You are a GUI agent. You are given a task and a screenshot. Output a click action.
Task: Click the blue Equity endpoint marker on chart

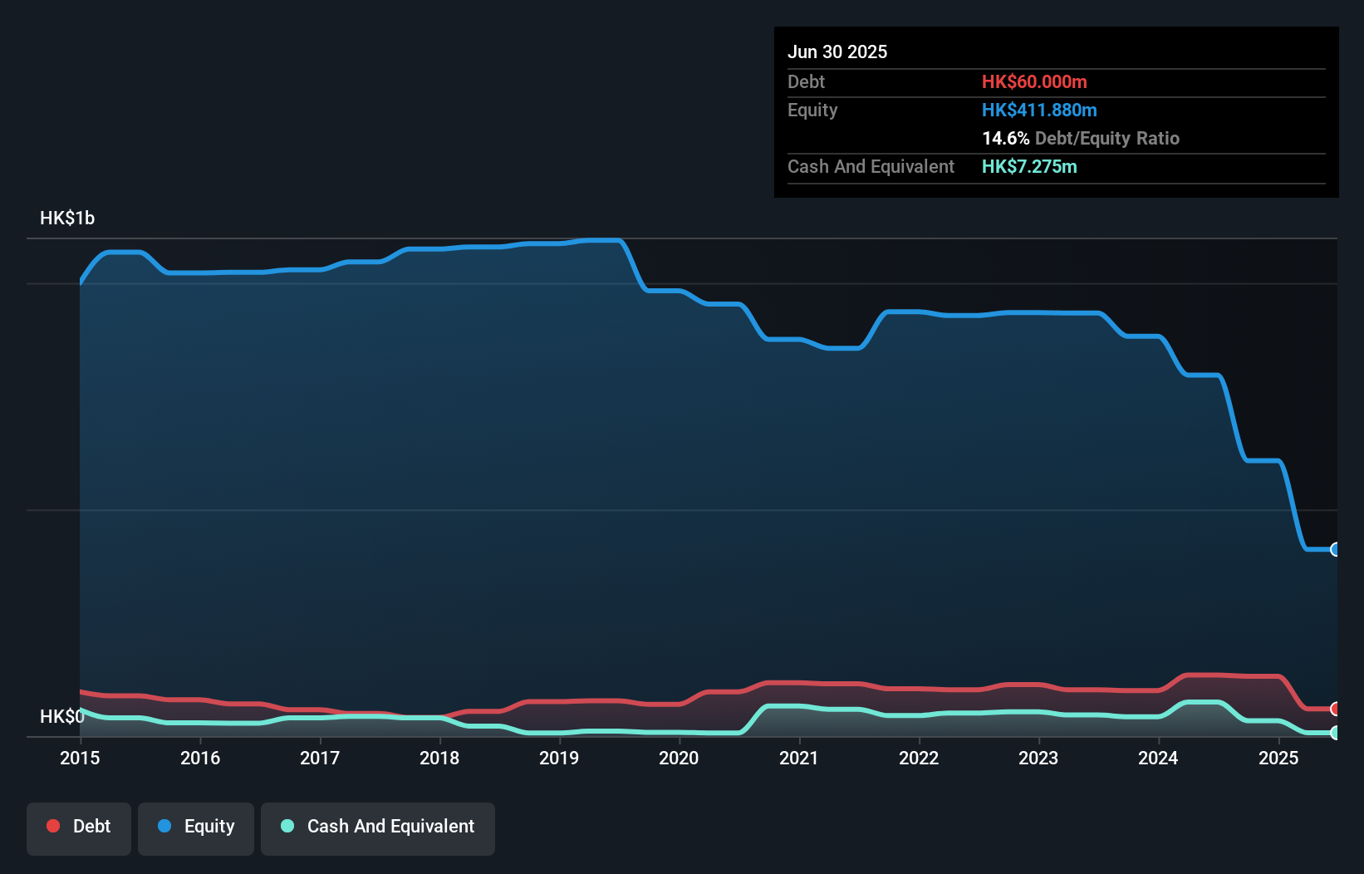click(x=1336, y=550)
